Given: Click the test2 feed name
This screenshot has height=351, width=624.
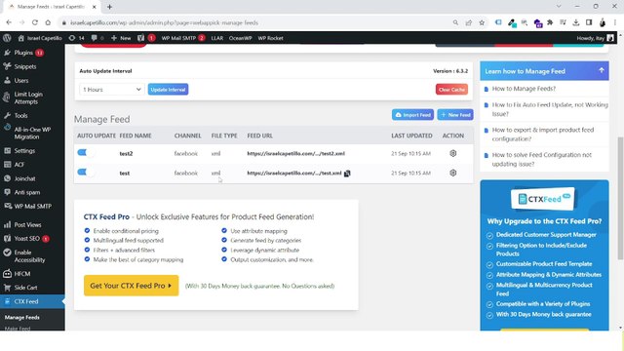Looking at the screenshot, I should (x=126, y=154).
